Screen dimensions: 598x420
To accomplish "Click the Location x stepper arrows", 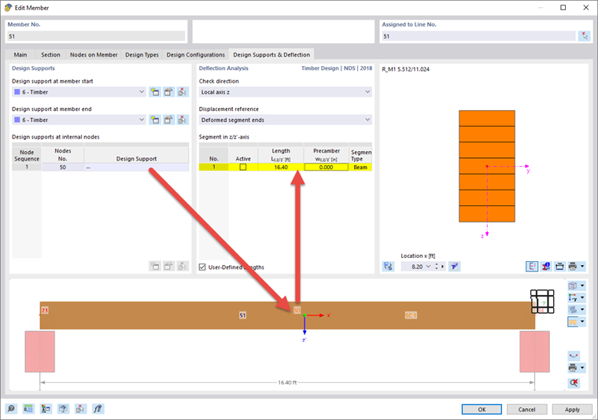I will click(x=436, y=267).
